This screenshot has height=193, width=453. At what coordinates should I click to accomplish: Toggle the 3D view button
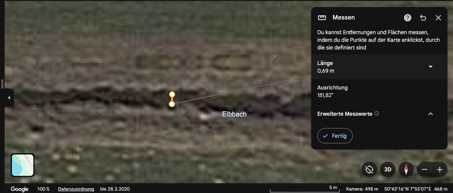(388, 169)
